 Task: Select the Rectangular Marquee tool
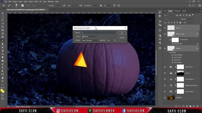[3, 17]
